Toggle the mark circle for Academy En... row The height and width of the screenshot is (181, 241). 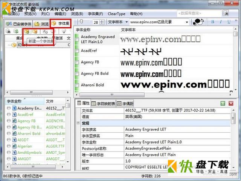pos(9,108)
